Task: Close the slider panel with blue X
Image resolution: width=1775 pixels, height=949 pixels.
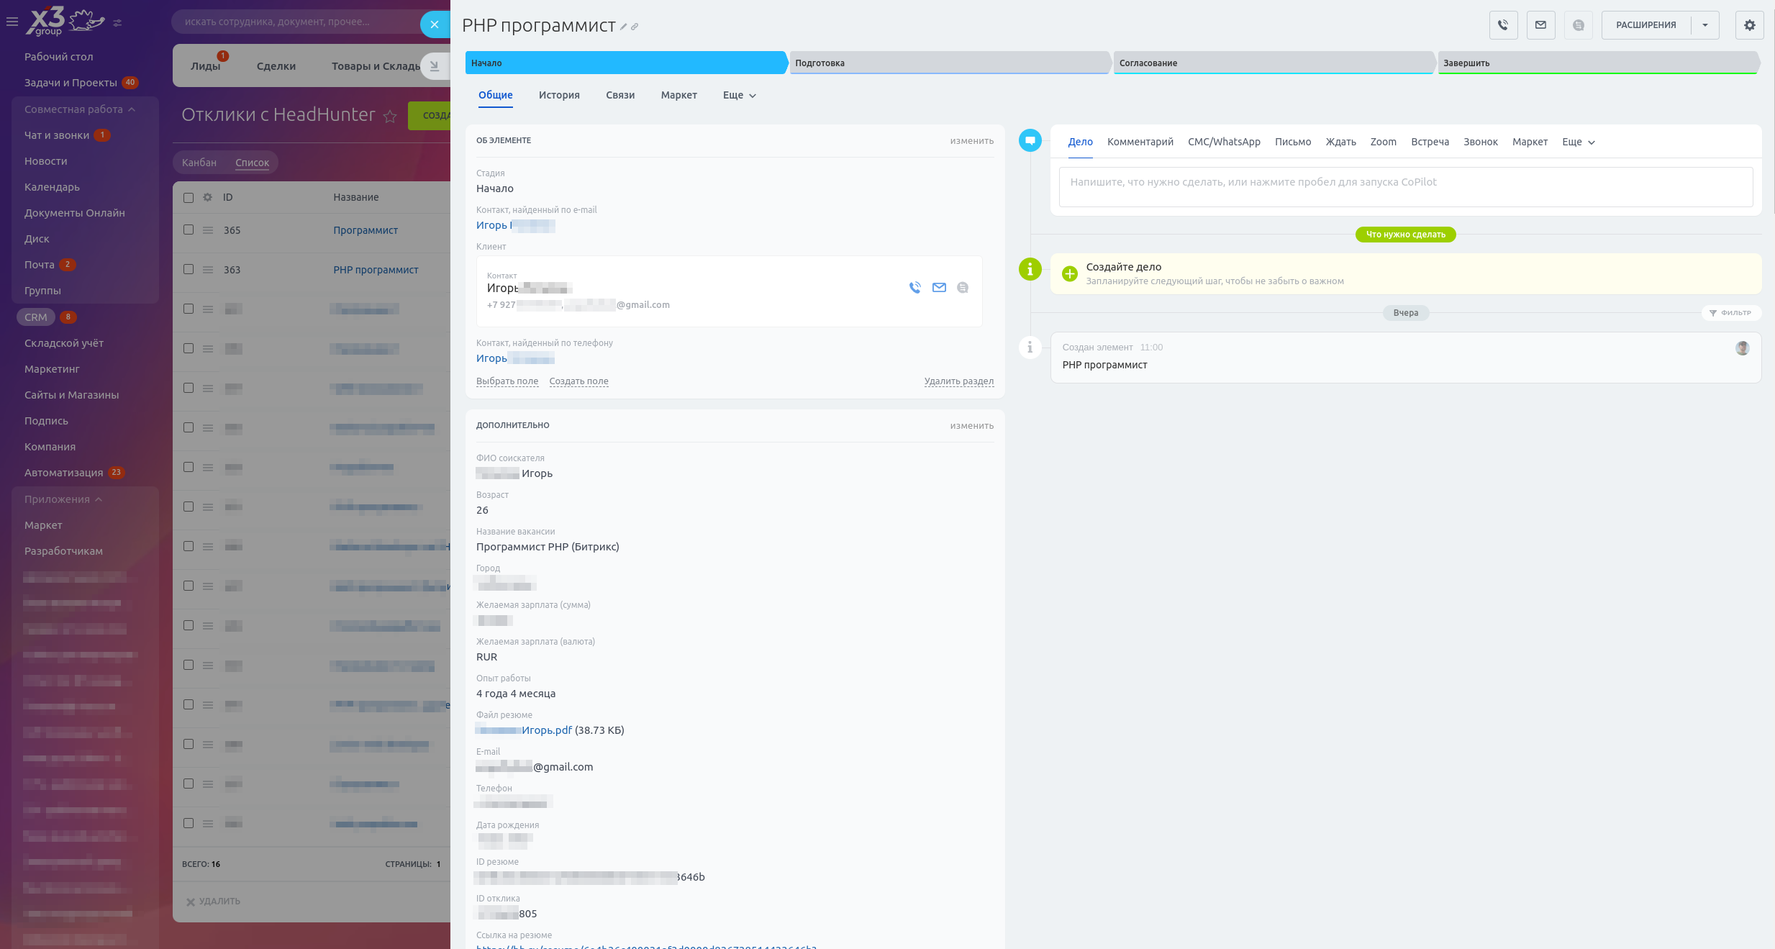Action: pos(435,24)
